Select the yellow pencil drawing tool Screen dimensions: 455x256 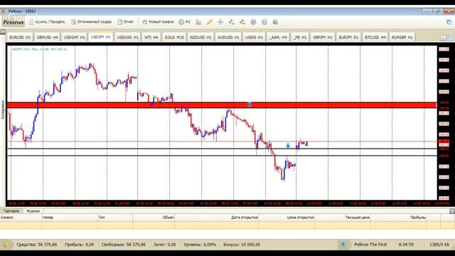210,22
